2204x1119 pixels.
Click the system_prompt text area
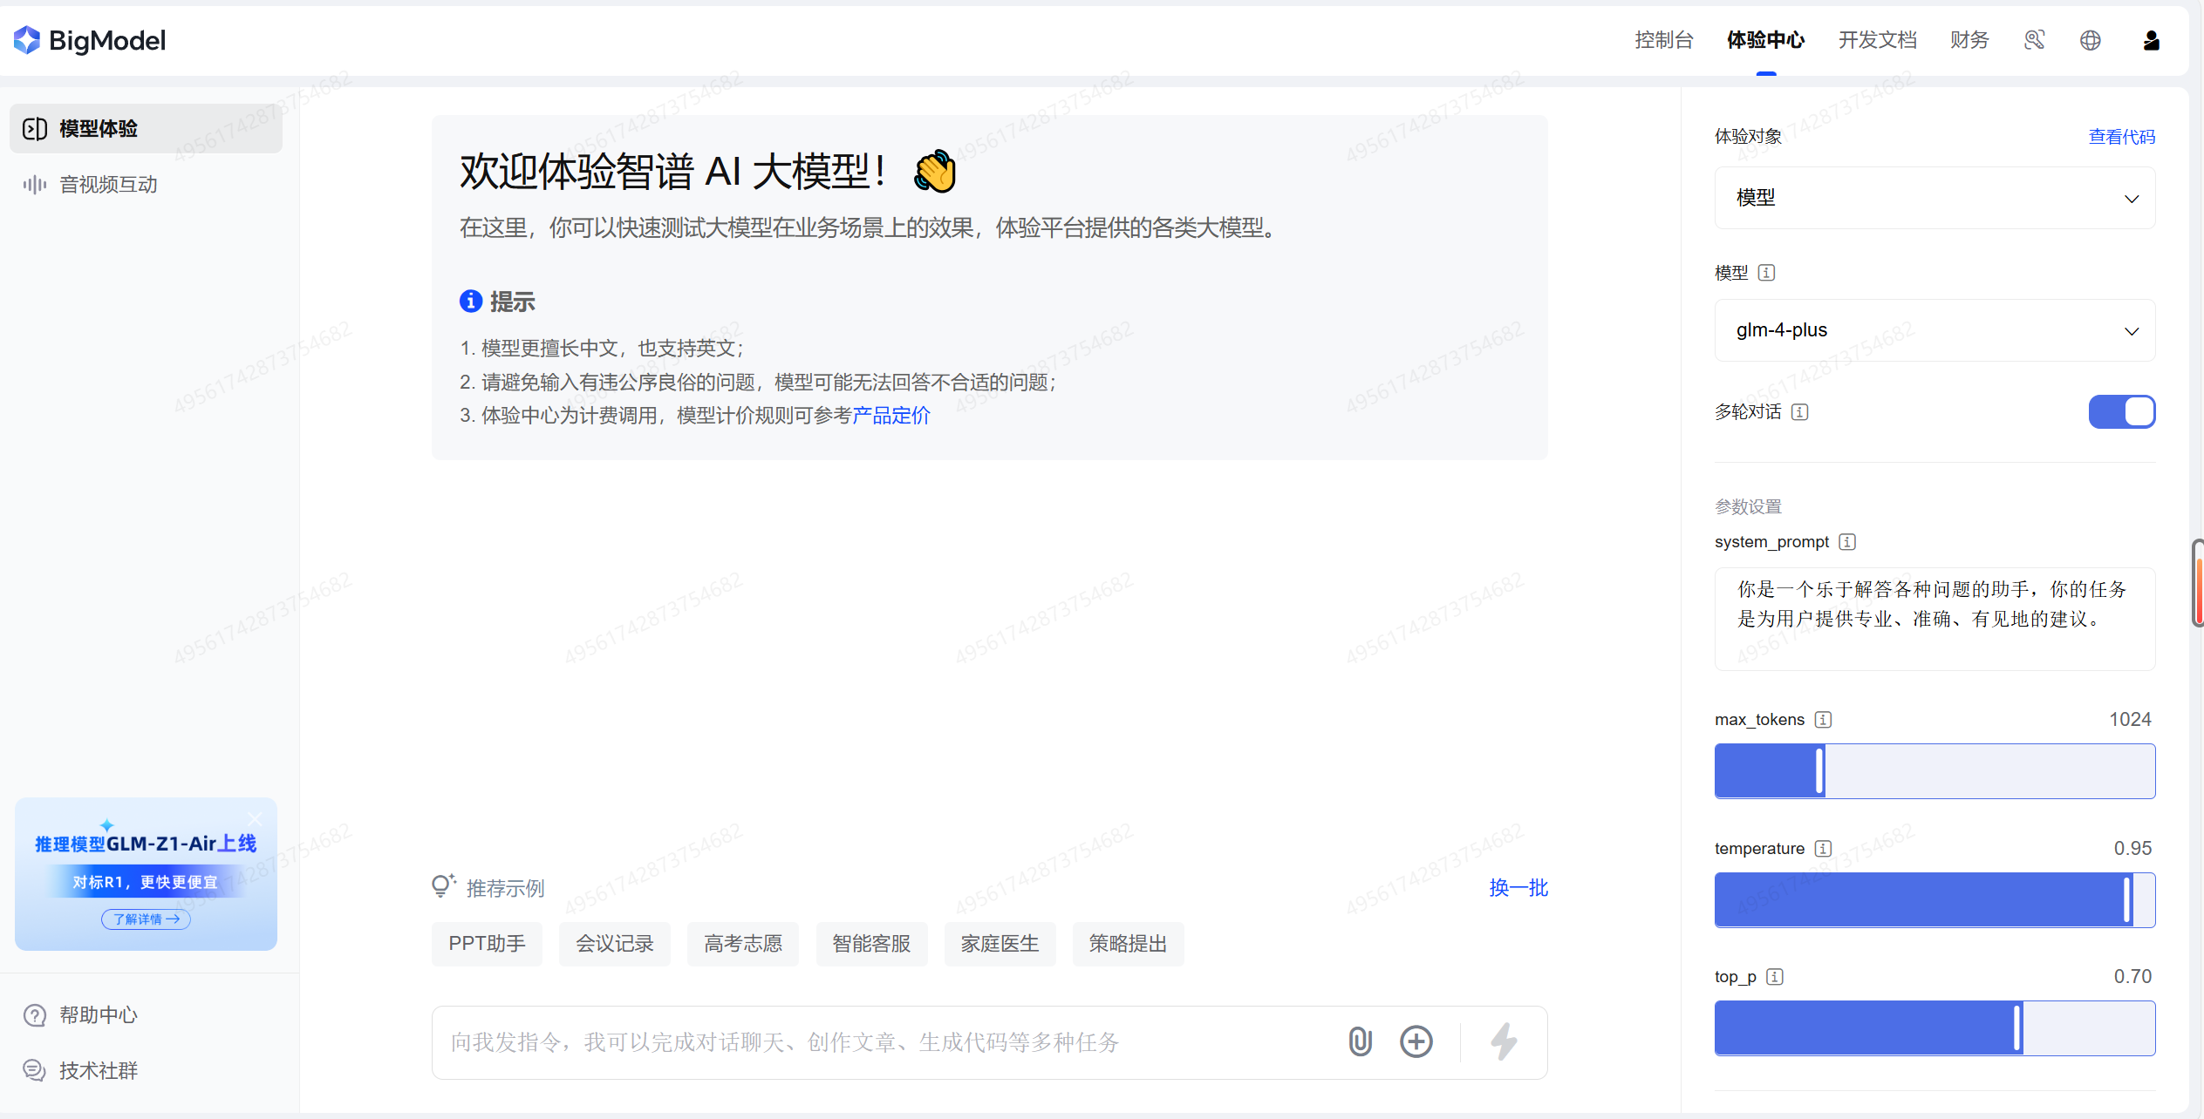(1934, 619)
